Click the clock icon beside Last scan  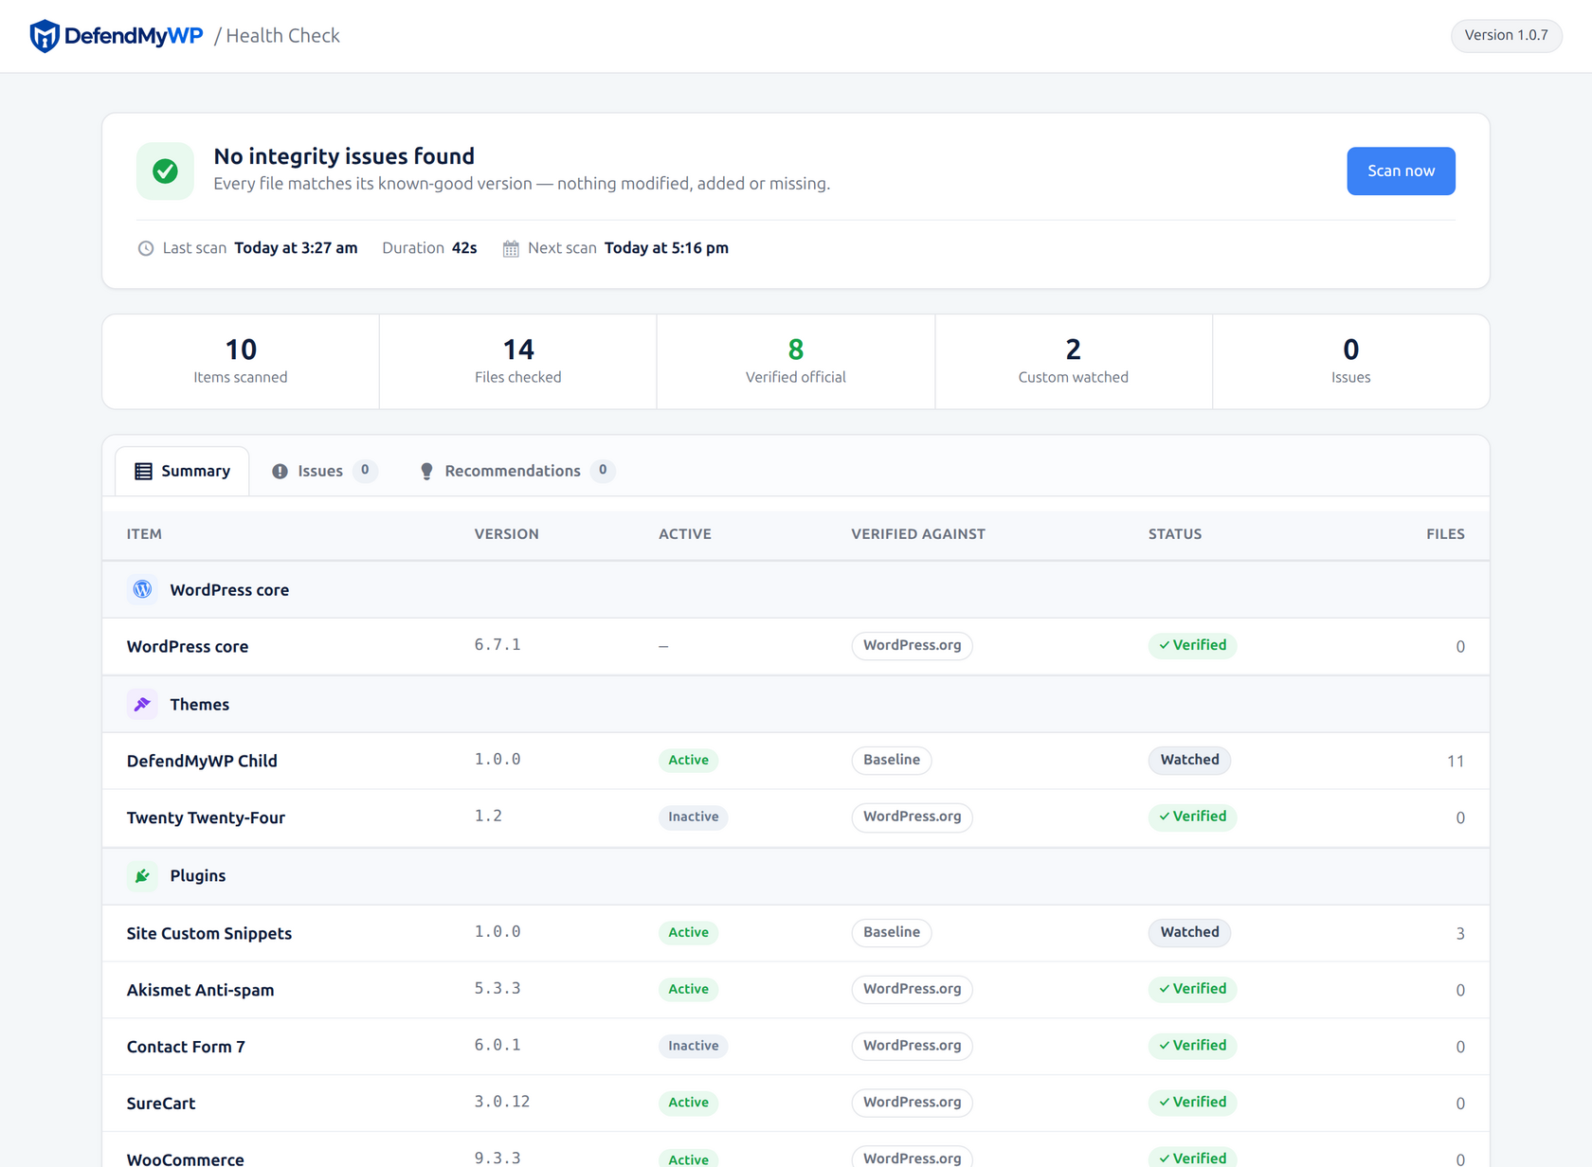click(146, 248)
